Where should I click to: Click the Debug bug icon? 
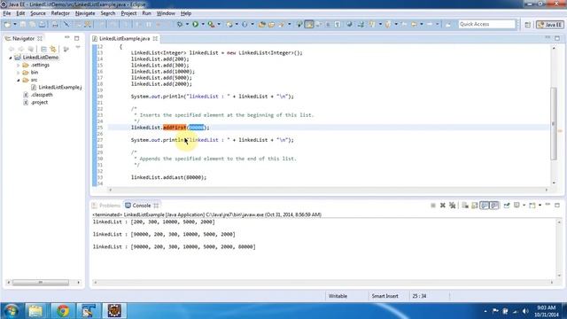click(x=179, y=24)
